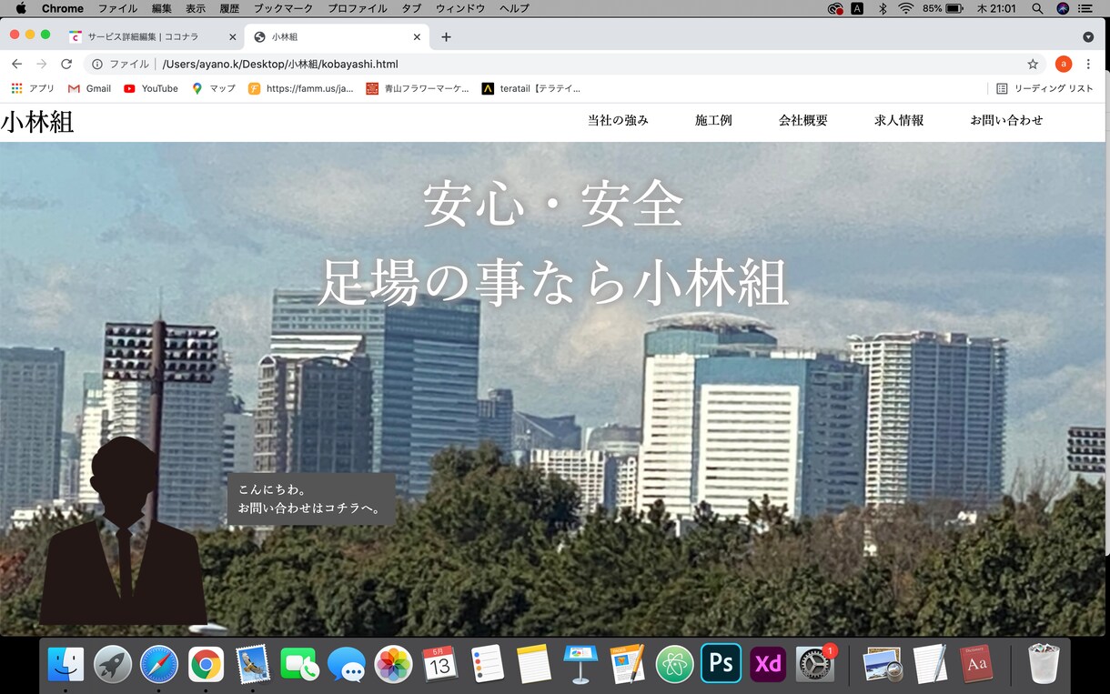
Task: Open Atom editor from the Dock
Action: tap(674, 664)
